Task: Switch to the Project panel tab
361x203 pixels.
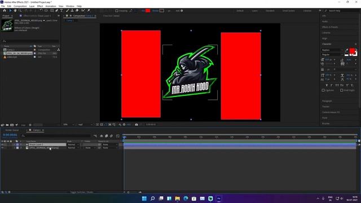Action: point(6,16)
